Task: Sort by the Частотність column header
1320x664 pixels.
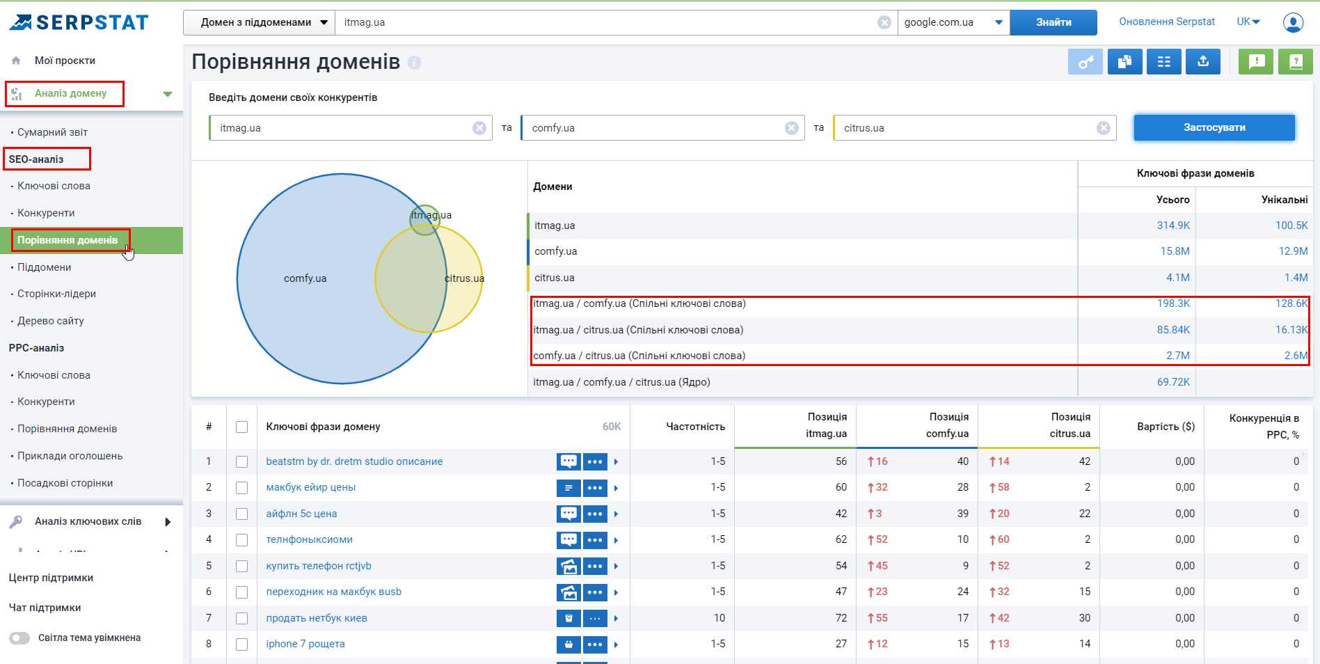Action: tap(695, 427)
